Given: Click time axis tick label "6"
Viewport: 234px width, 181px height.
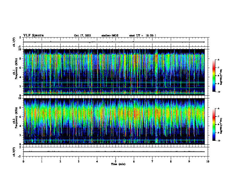Looking at the screenshot, I should [x=134, y=161].
